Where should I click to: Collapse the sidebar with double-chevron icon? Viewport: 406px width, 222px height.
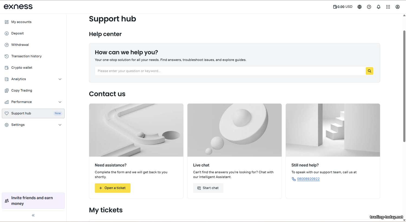pos(33,215)
